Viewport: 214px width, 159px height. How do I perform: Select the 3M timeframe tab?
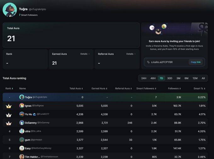coord(178,78)
